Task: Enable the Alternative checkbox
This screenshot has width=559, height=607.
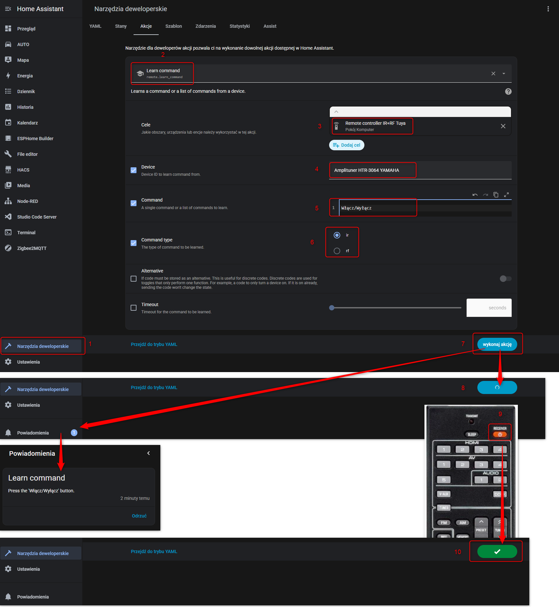Action: [x=134, y=279]
